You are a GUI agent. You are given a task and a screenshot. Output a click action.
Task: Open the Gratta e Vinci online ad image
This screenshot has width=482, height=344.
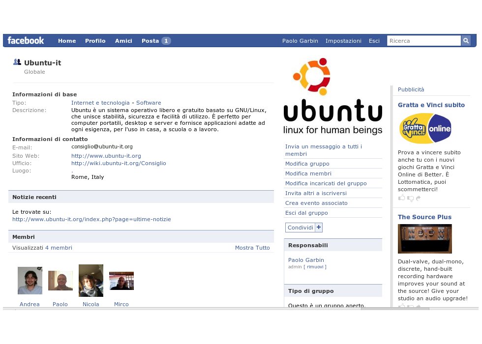(425, 128)
